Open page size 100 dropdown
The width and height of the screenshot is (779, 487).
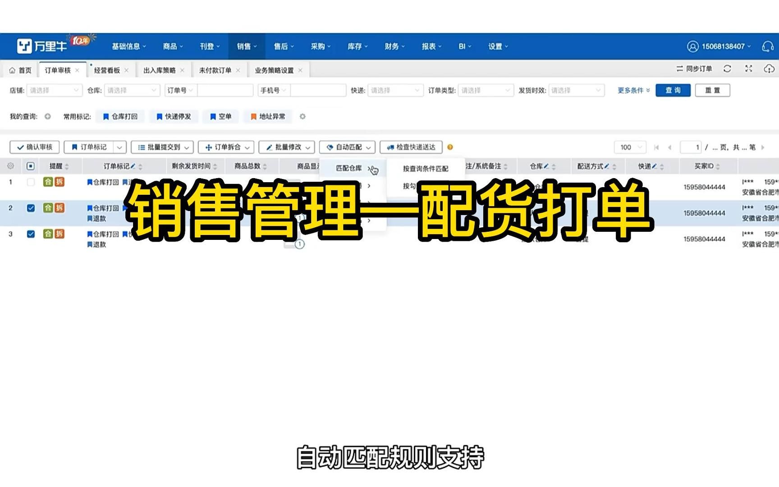tap(630, 147)
